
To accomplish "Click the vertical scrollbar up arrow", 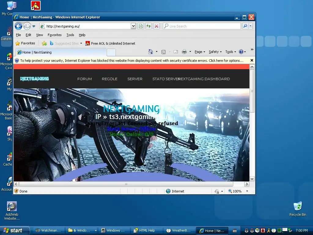I will pyautogui.click(x=252, y=67).
